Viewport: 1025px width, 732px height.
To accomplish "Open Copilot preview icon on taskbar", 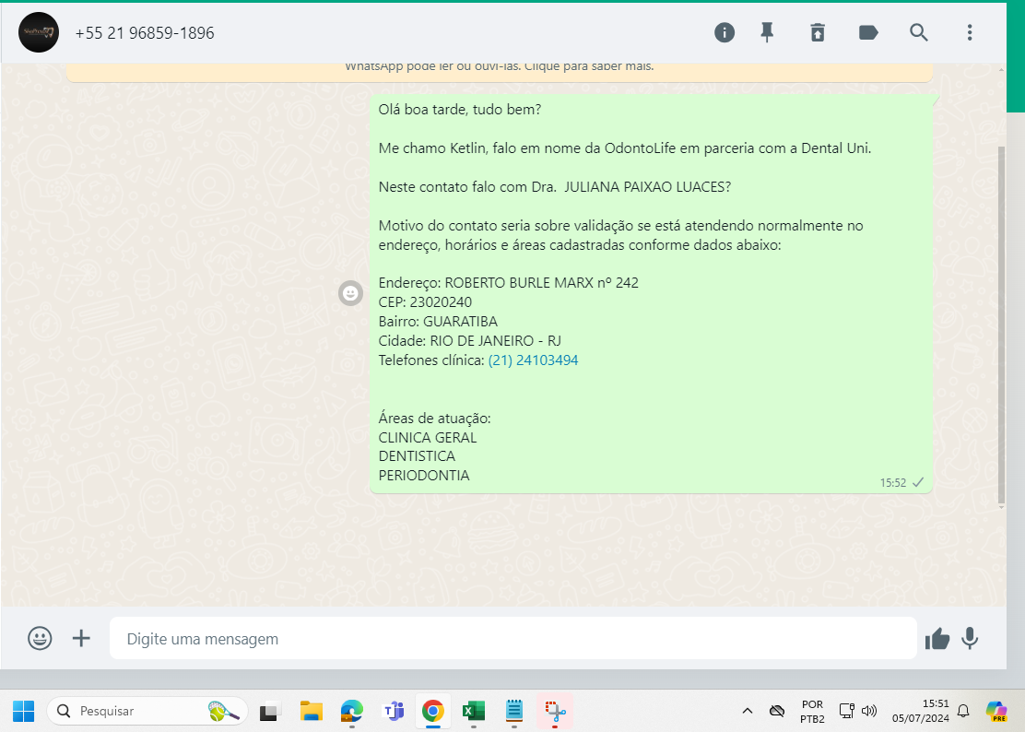I will tap(996, 711).
